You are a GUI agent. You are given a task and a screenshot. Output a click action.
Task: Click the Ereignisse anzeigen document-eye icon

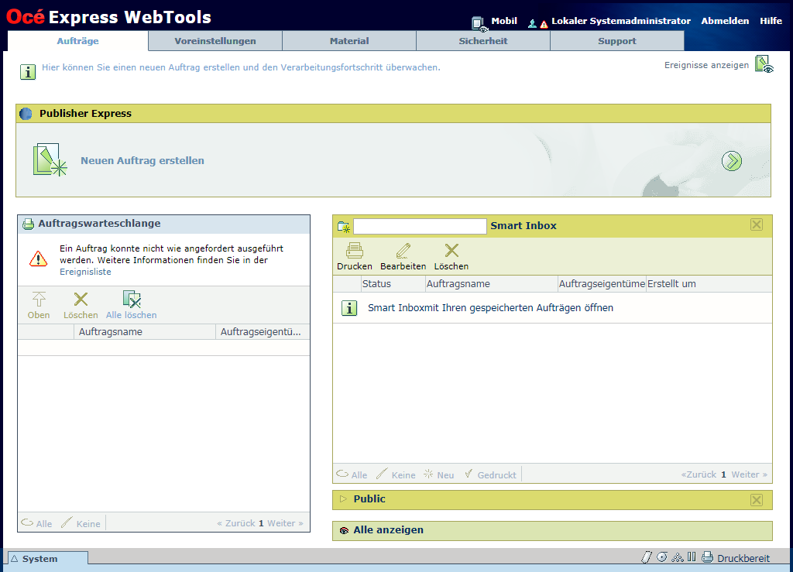click(764, 65)
